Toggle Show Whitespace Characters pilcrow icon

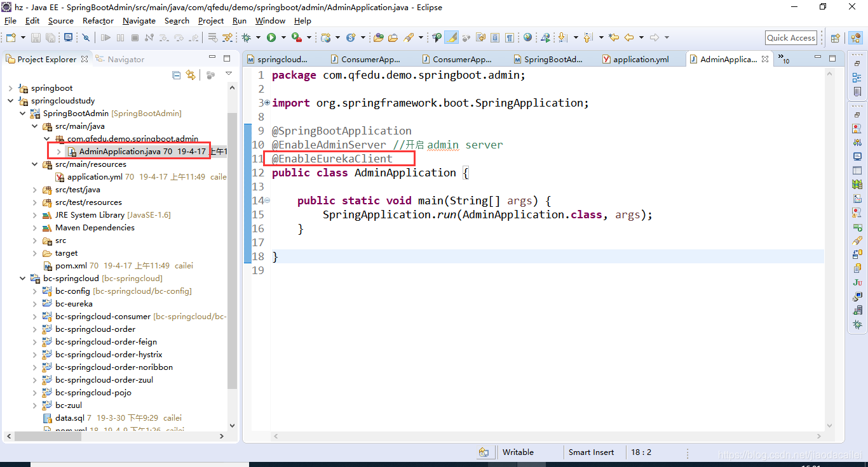coord(510,37)
